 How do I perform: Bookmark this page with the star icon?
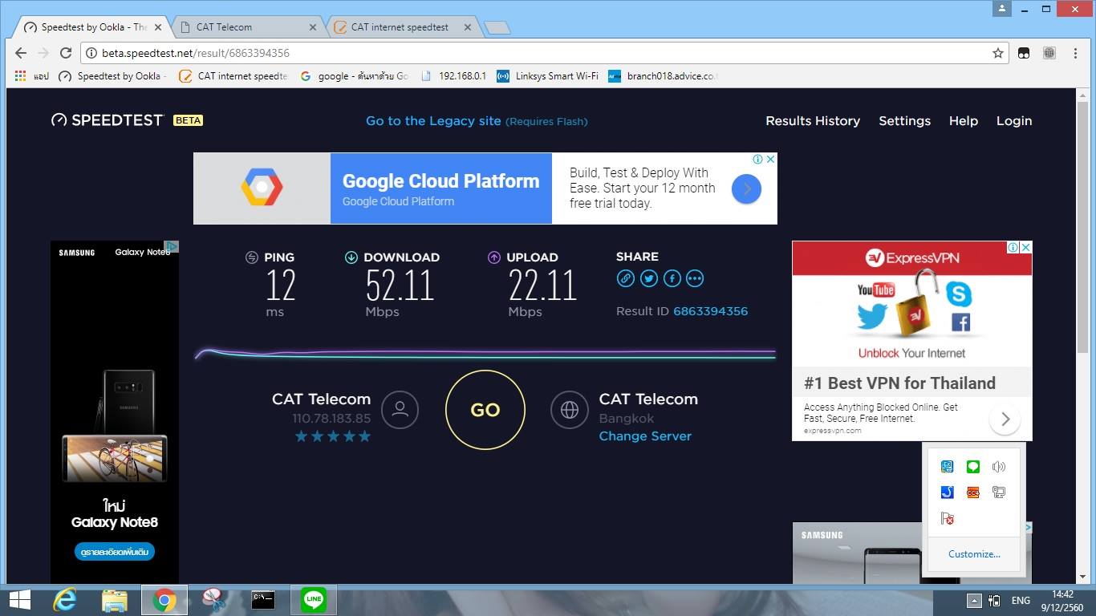(x=998, y=53)
